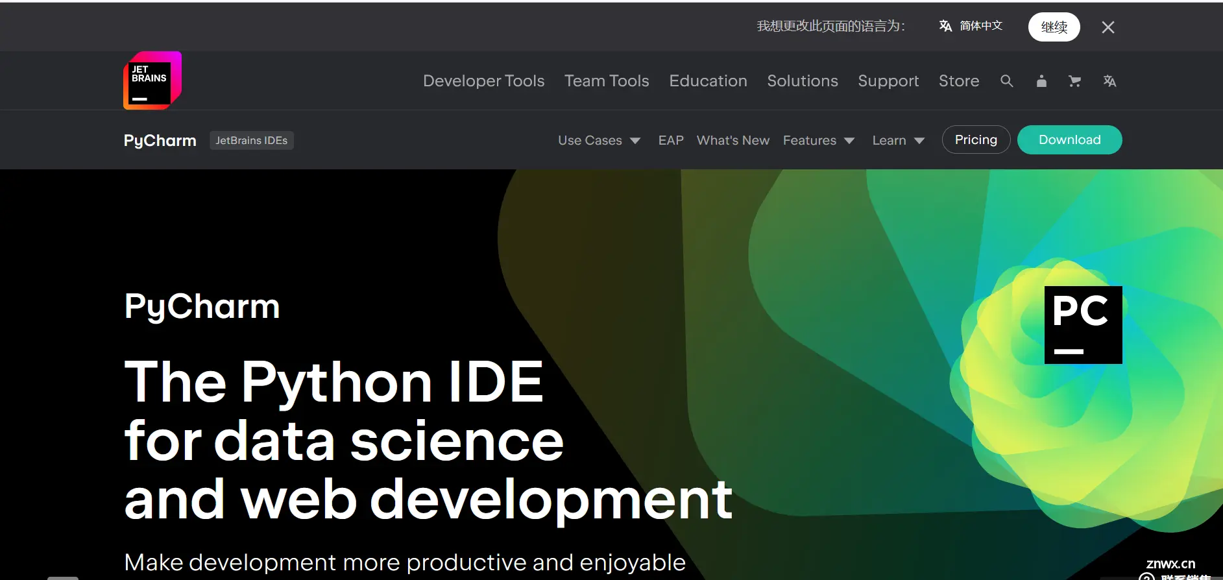Close the language suggestion banner
This screenshot has width=1223, height=580.
coord(1108,27)
